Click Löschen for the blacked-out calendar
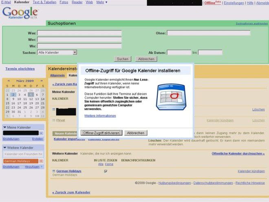Screen dimensions: 269x202 258,109
